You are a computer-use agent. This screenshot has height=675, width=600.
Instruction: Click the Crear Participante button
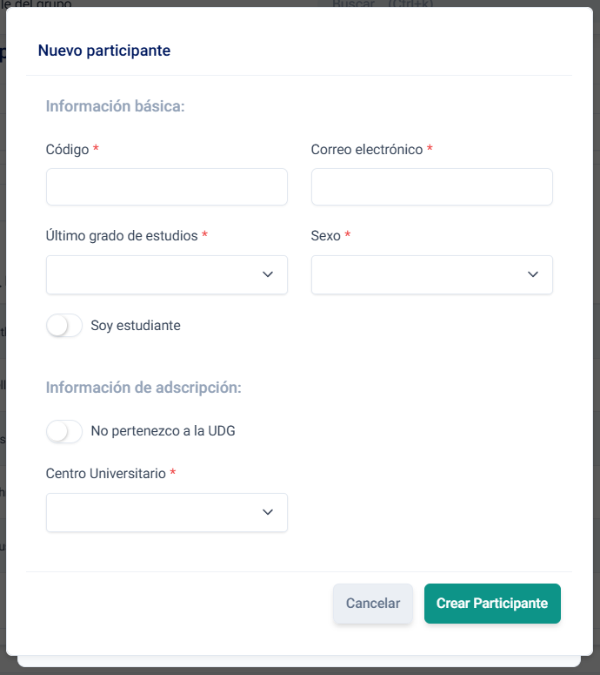pos(492,604)
